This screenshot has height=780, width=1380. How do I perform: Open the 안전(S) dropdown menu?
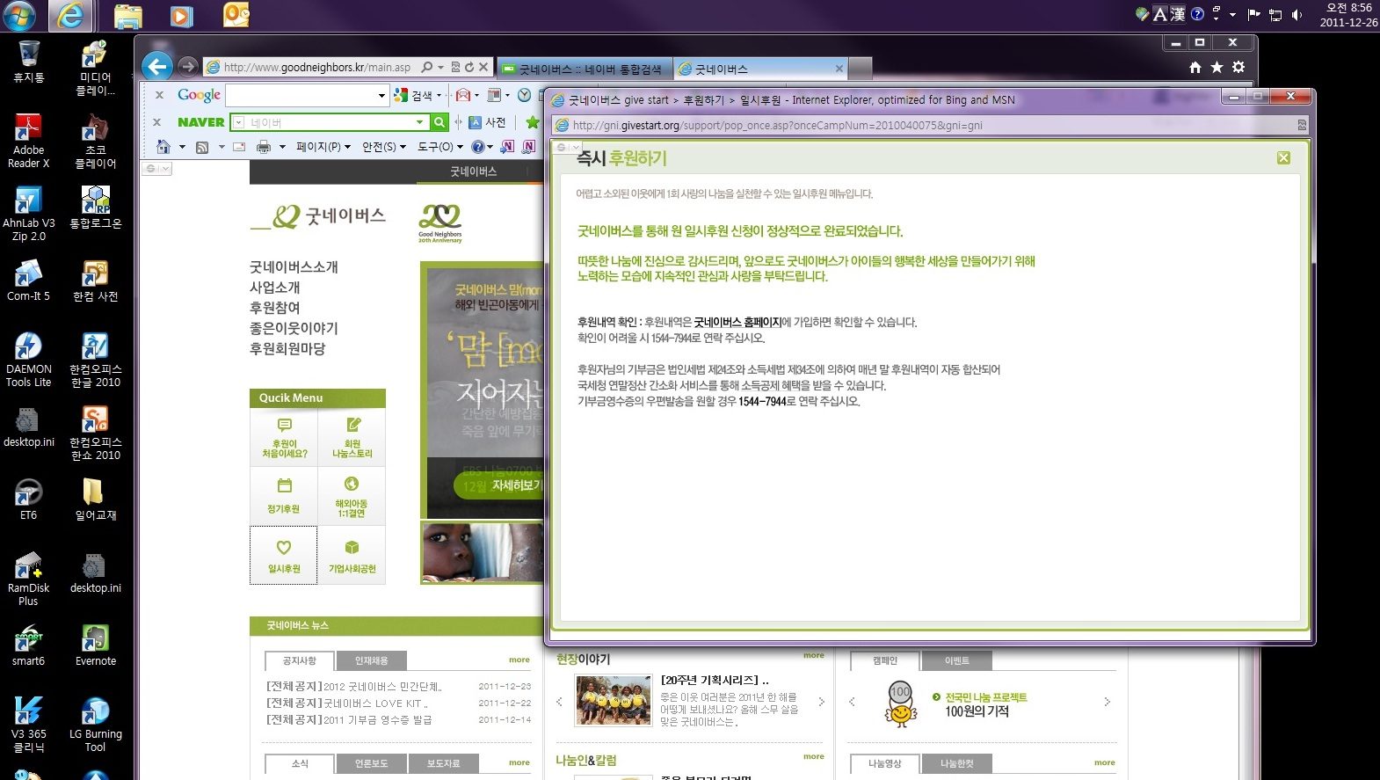(x=384, y=147)
